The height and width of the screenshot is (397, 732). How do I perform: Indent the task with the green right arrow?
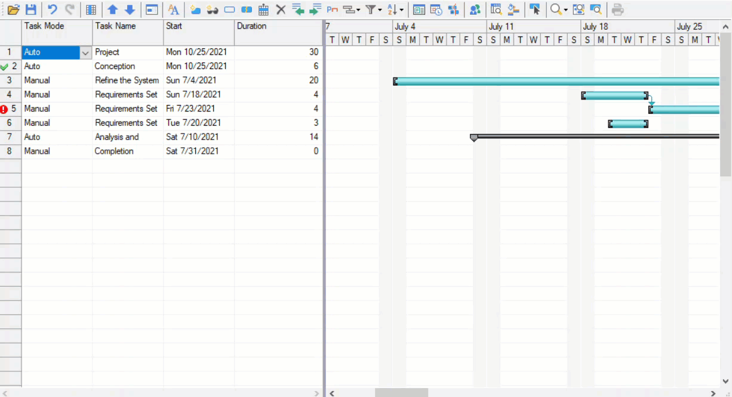point(315,10)
